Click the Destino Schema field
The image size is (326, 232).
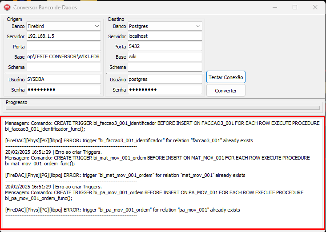point(165,67)
